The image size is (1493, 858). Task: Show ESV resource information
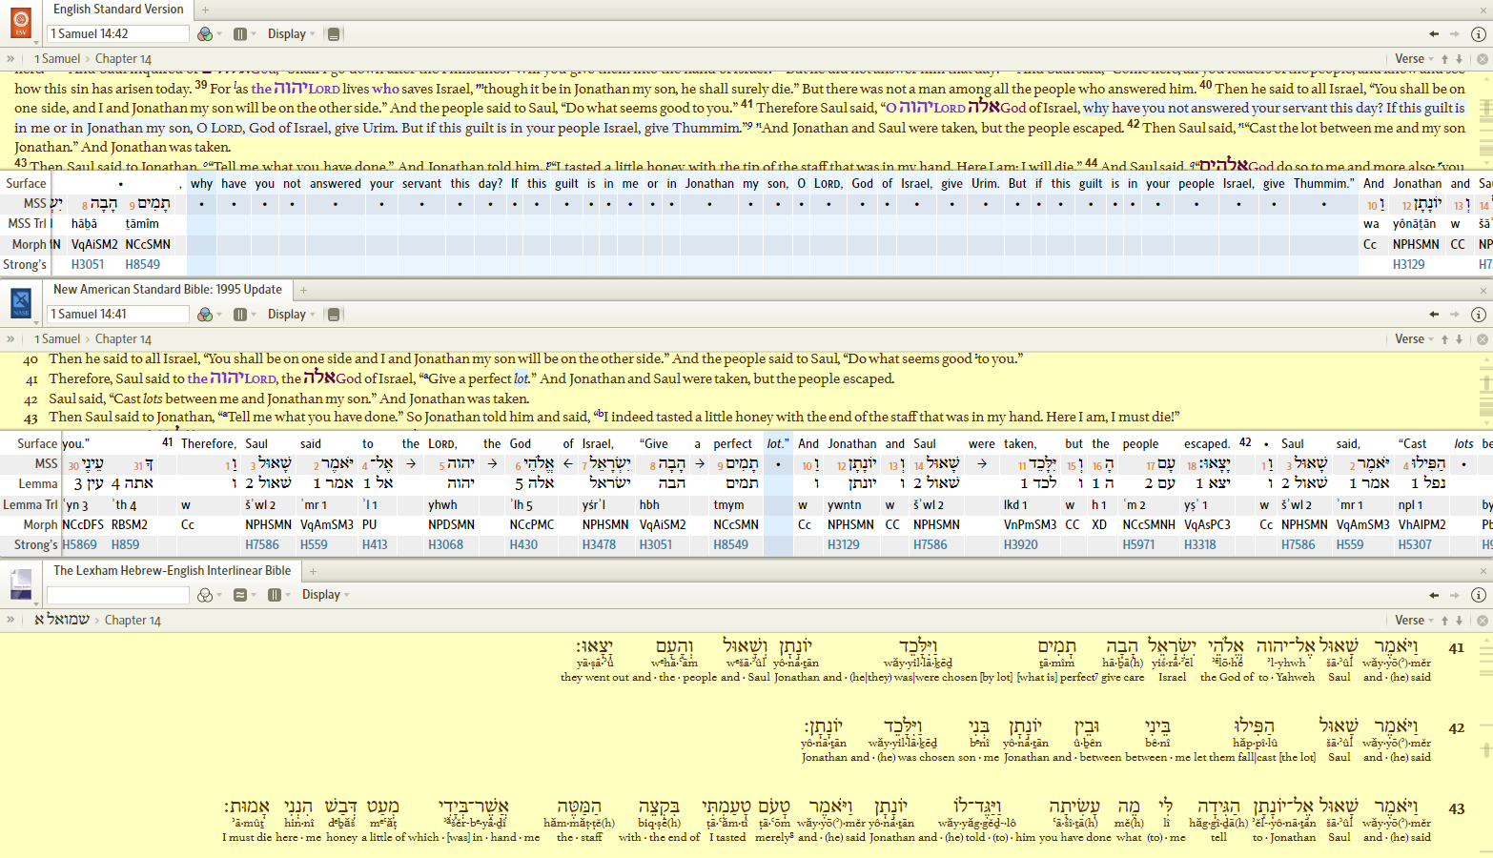1479,34
